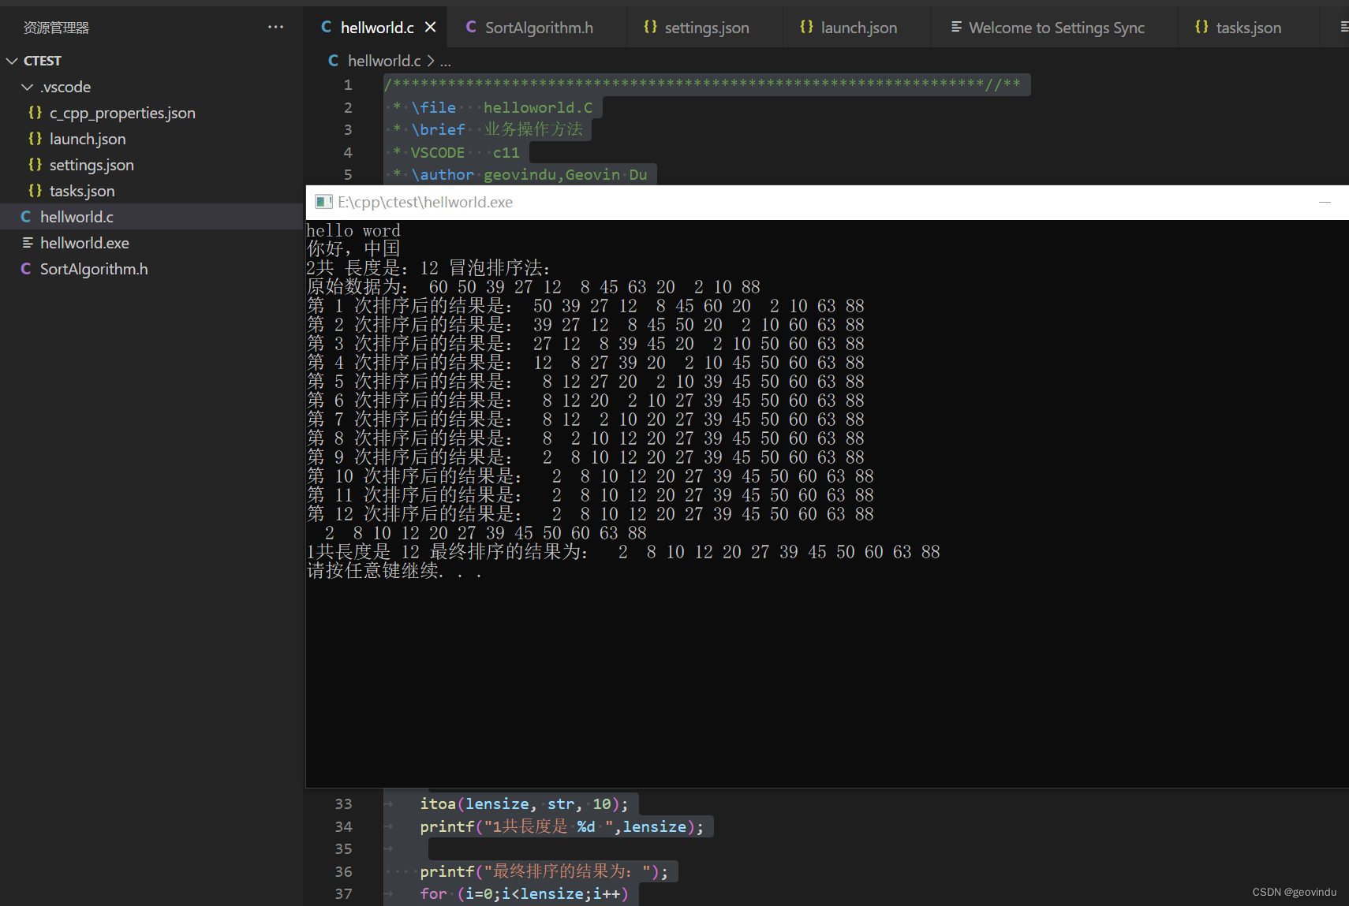
Task: Switch to the hellworld.c editor tab
Action: (377, 28)
